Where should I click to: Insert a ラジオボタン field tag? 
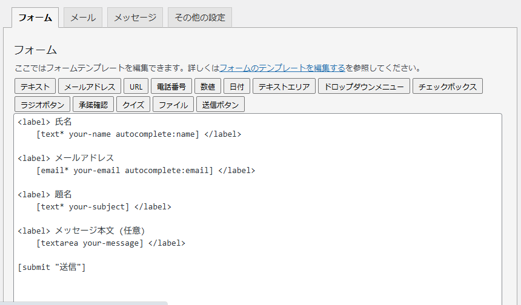click(42, 105)
